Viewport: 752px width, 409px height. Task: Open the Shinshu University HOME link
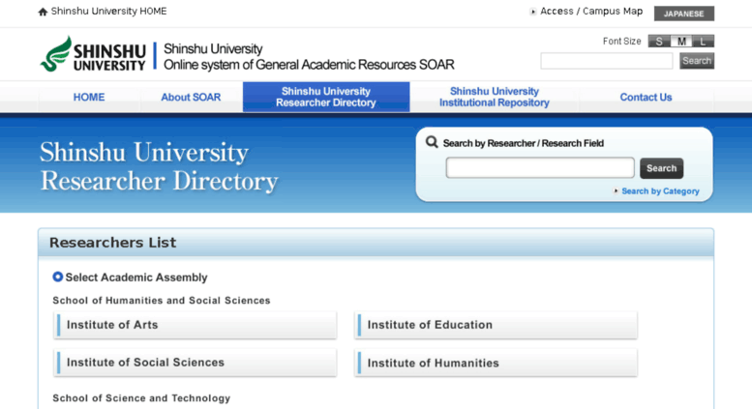click(108, 11)
